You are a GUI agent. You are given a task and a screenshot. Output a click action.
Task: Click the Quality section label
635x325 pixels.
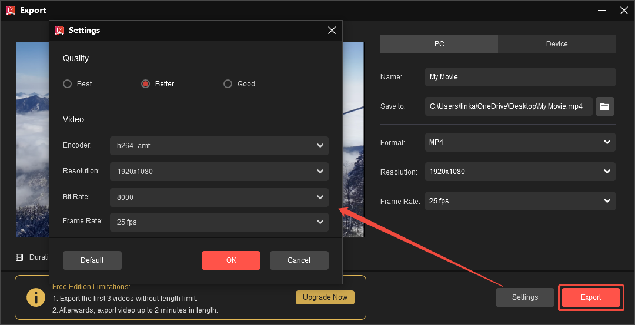point(76,58)
